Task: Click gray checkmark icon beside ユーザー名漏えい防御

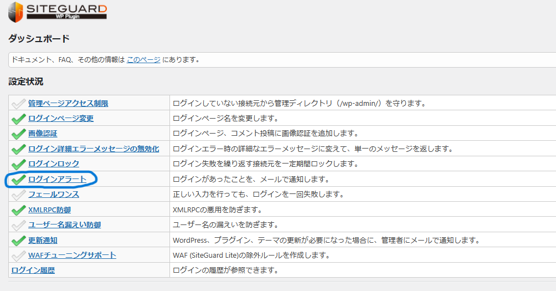Action: tap(18, 225)
